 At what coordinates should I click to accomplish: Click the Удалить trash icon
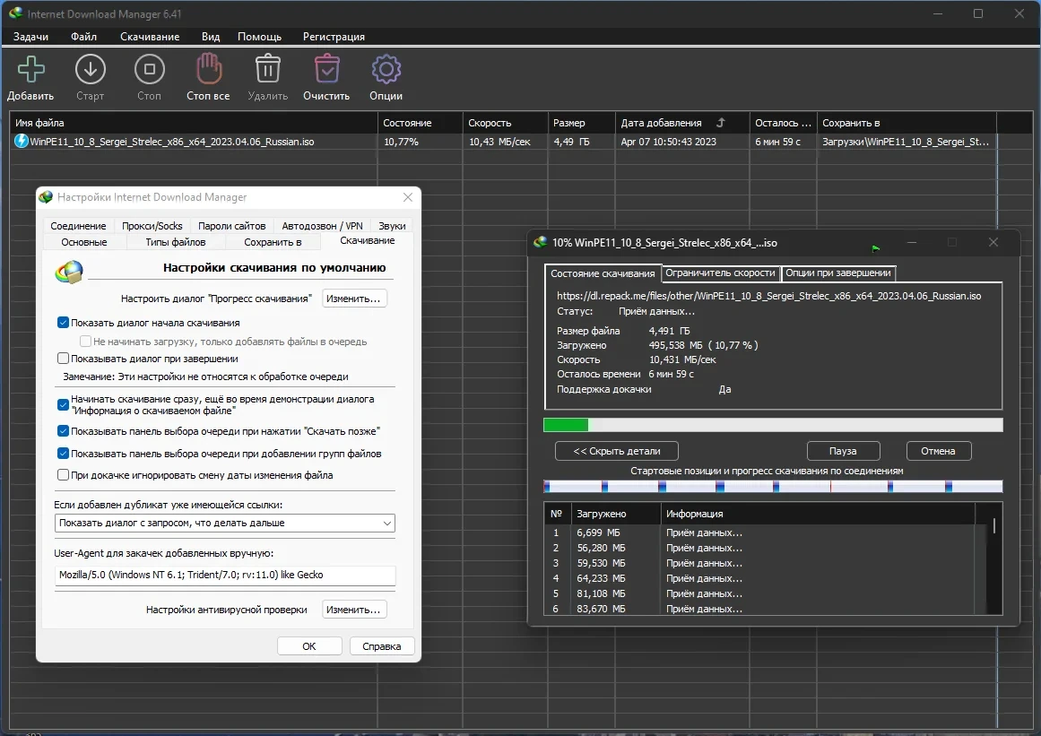pyautogui.click(x=267, y=69)
